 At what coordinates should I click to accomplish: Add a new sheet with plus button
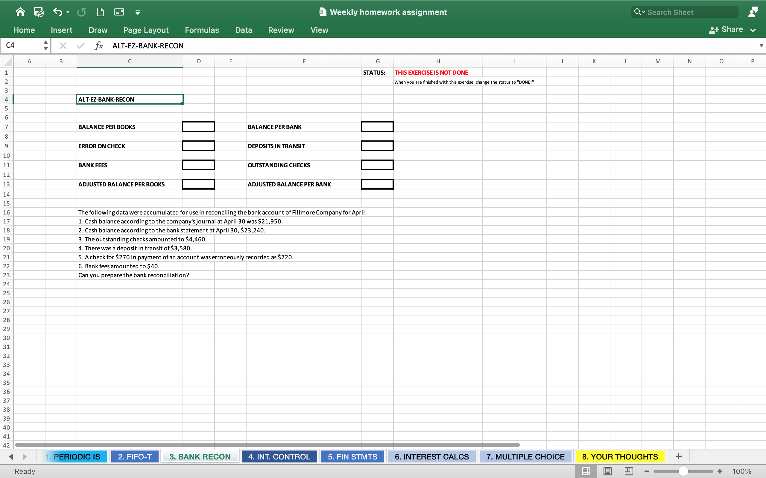tap(678, 456)
